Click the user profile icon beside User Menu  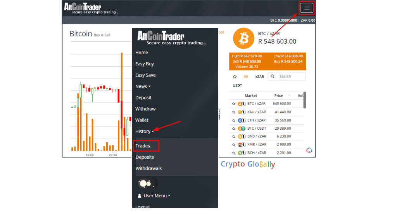139,196
